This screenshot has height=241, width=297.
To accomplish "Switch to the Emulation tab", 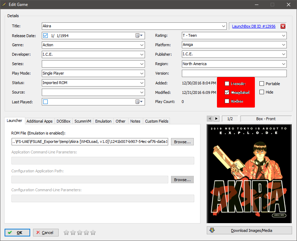I will 103,121.
